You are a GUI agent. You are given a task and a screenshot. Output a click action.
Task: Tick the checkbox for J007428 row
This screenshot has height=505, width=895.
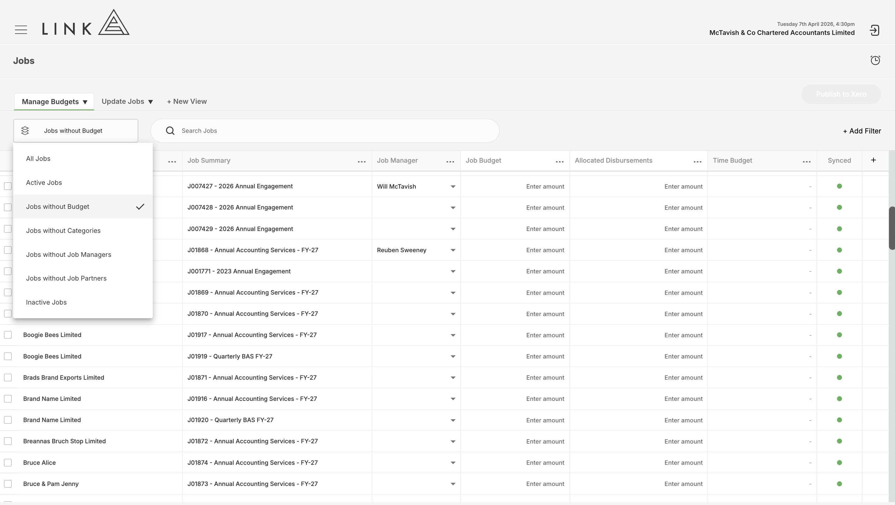(8, 207)
